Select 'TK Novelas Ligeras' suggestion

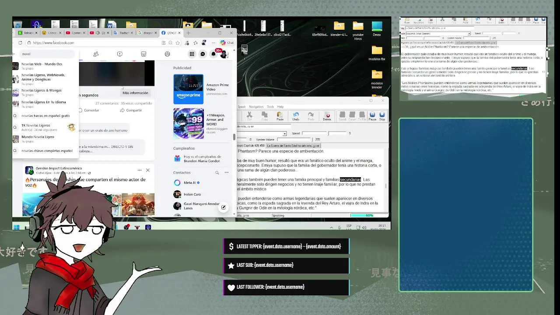click(x=45, y=127)
